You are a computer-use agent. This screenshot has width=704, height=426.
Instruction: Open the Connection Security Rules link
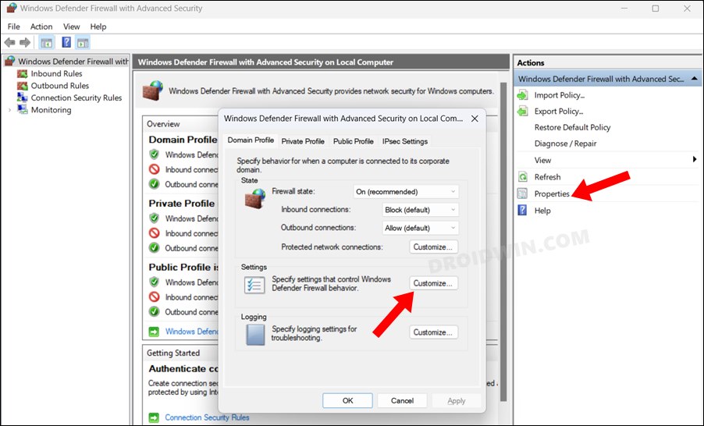point(207,417)
